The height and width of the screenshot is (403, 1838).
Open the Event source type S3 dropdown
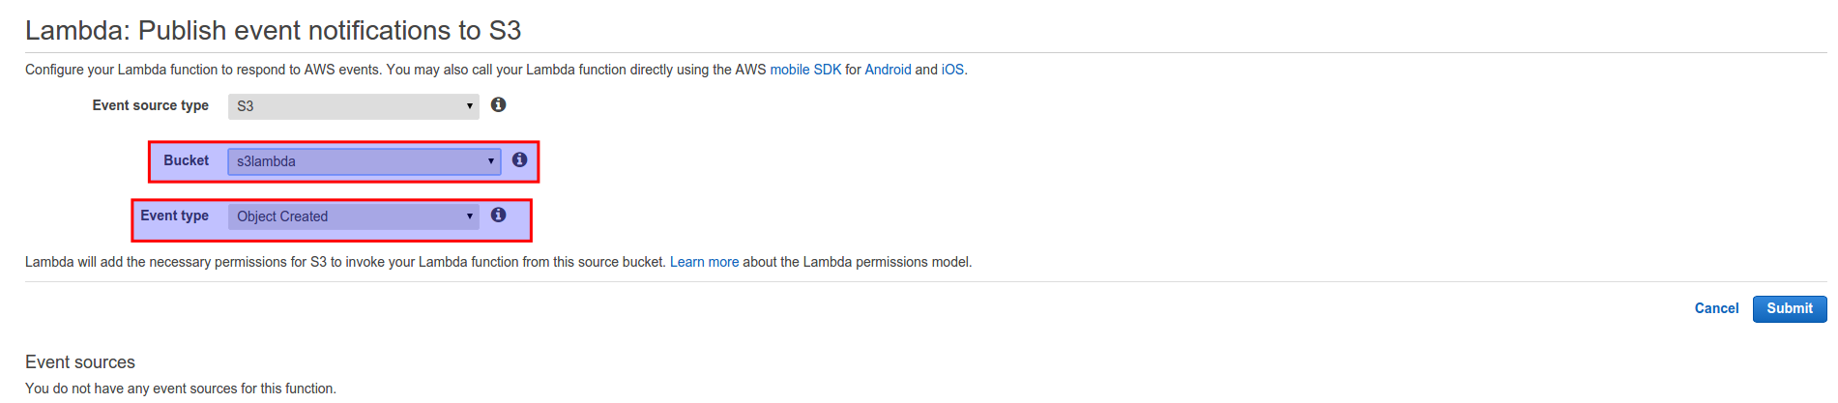click(354, 106)
